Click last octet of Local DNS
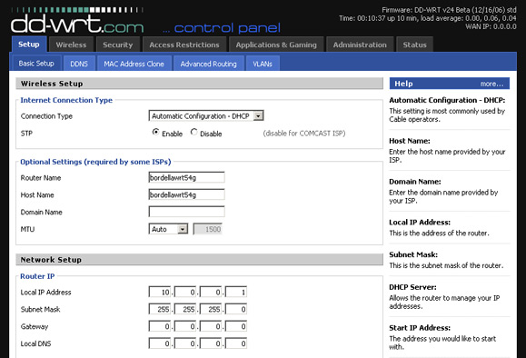526x358 pixels. [236, 343]
